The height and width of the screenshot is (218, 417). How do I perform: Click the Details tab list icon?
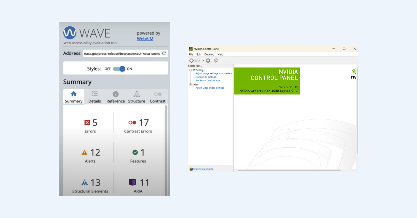(x=95, y=94)
